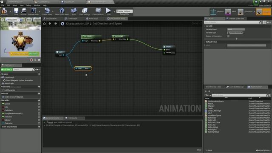Select the Blueprint mode button
272x153 pixels.
point(263,12)
